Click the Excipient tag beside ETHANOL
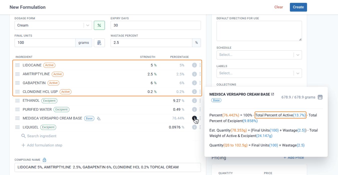 click(49, 101)
